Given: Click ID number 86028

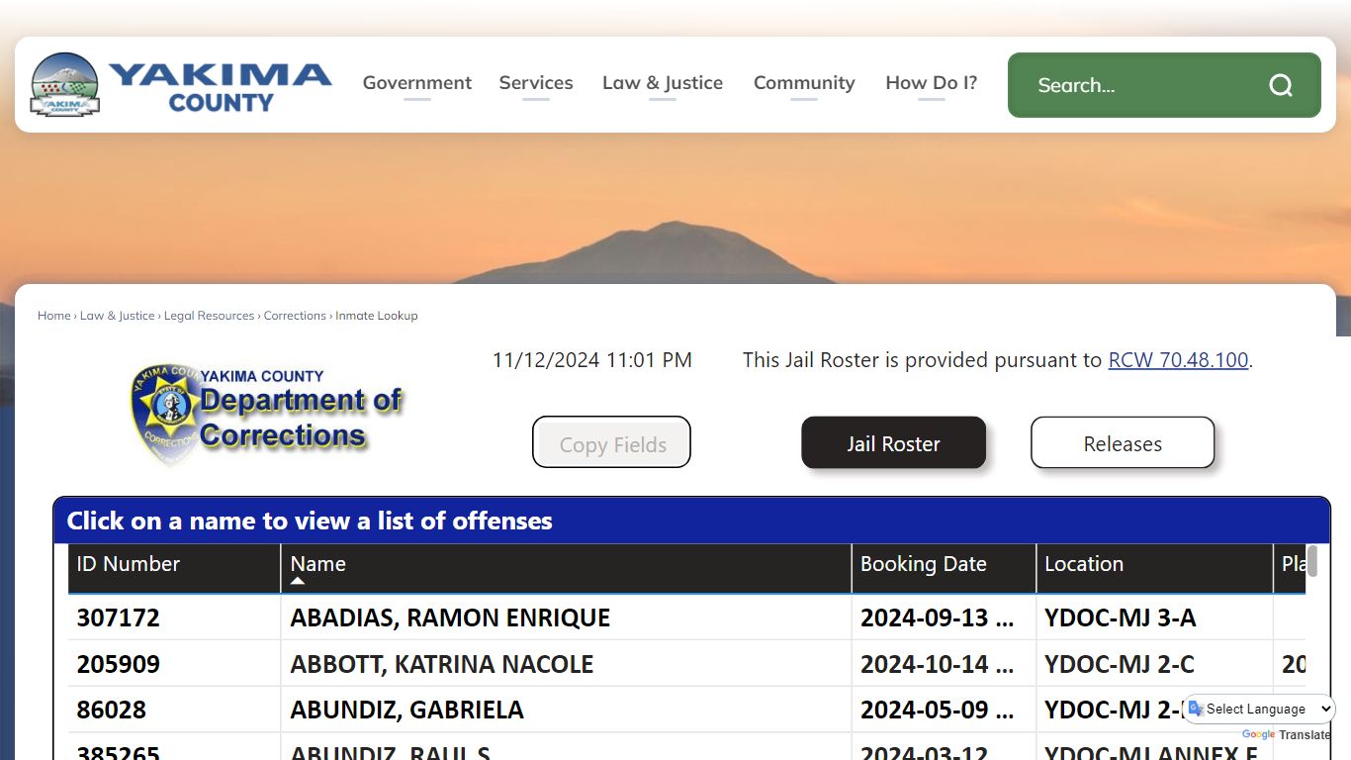Looking at the screenshot, I should click(x=111, y=710).
